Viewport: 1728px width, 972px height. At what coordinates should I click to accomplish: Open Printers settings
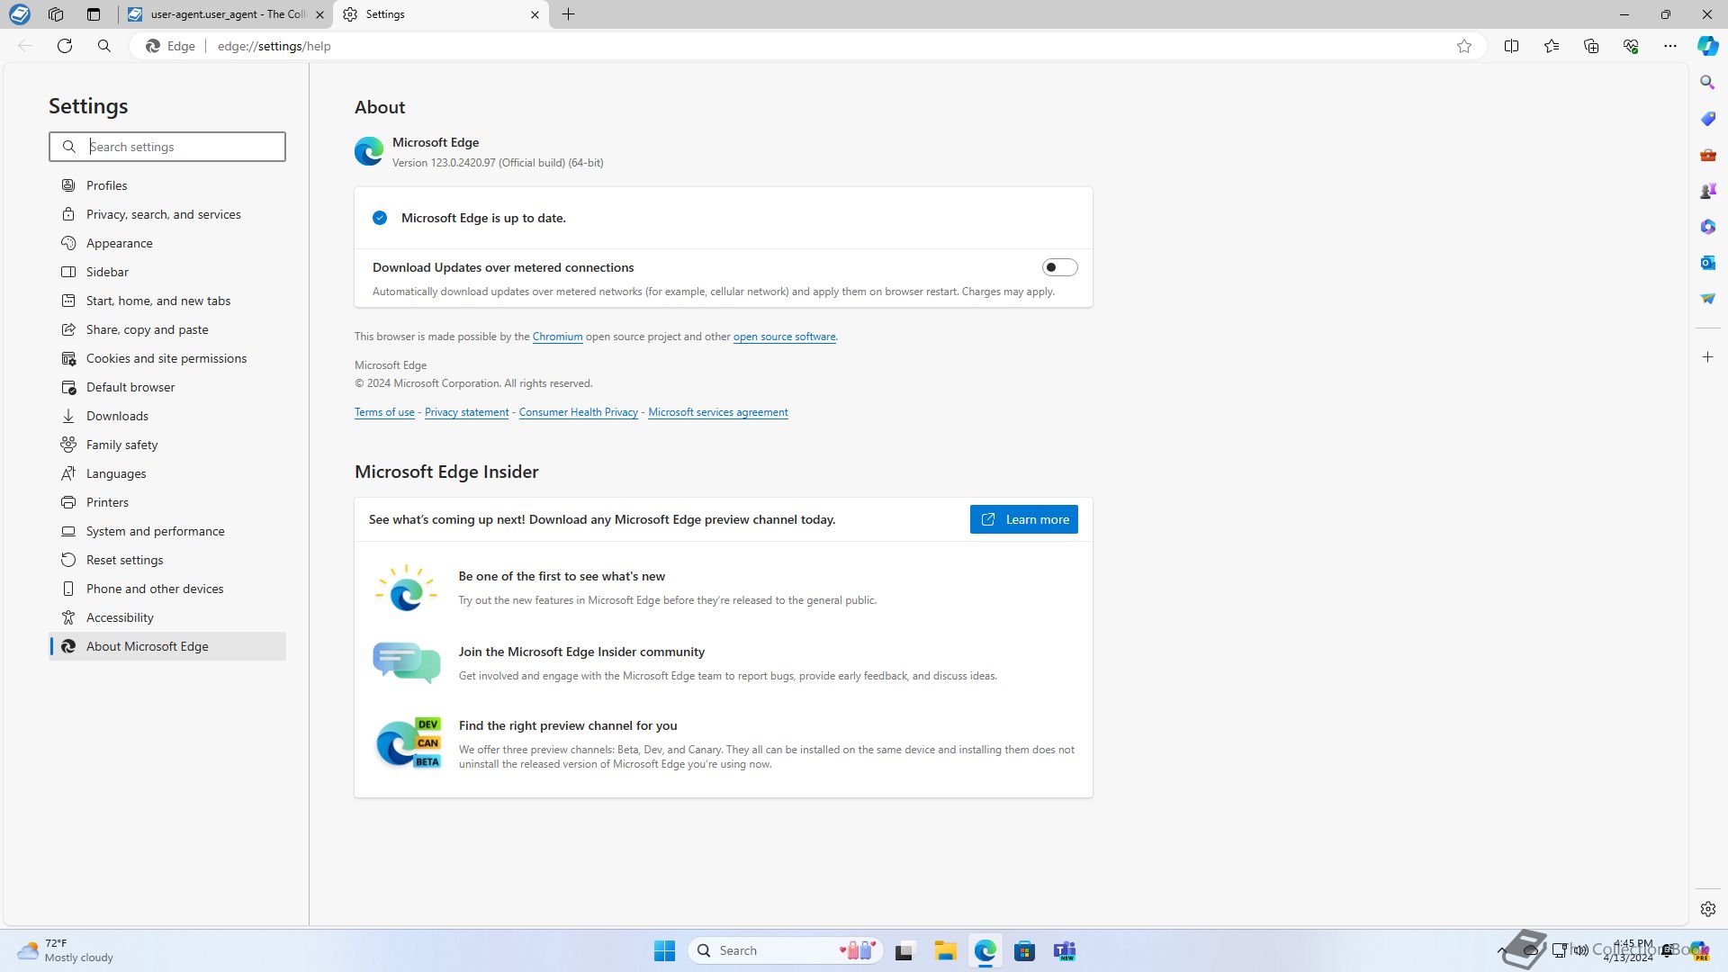(x=167, y=502)
